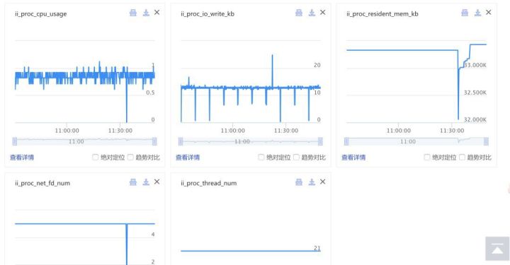Print the ii_proc_io_write_kb chart

[x=299, y=13]
